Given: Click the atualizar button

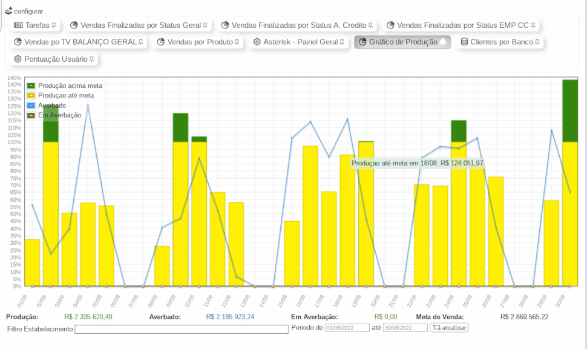Looking at the screenshot, I should (x=449, y=328).
